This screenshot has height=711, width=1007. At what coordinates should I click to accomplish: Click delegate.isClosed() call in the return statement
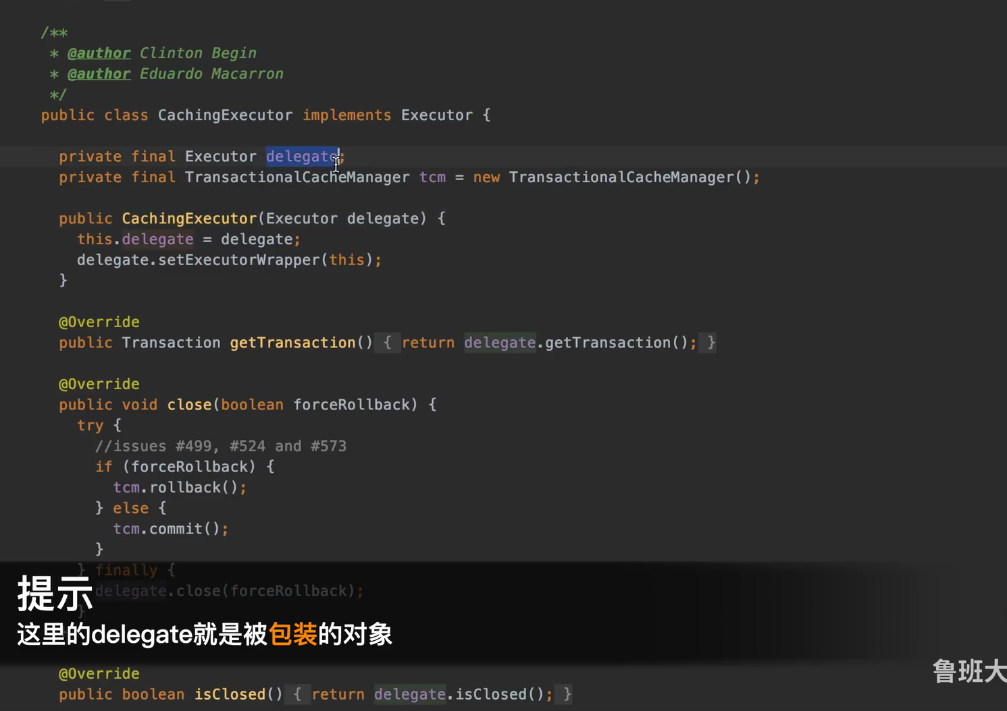(x=459, y=694)
